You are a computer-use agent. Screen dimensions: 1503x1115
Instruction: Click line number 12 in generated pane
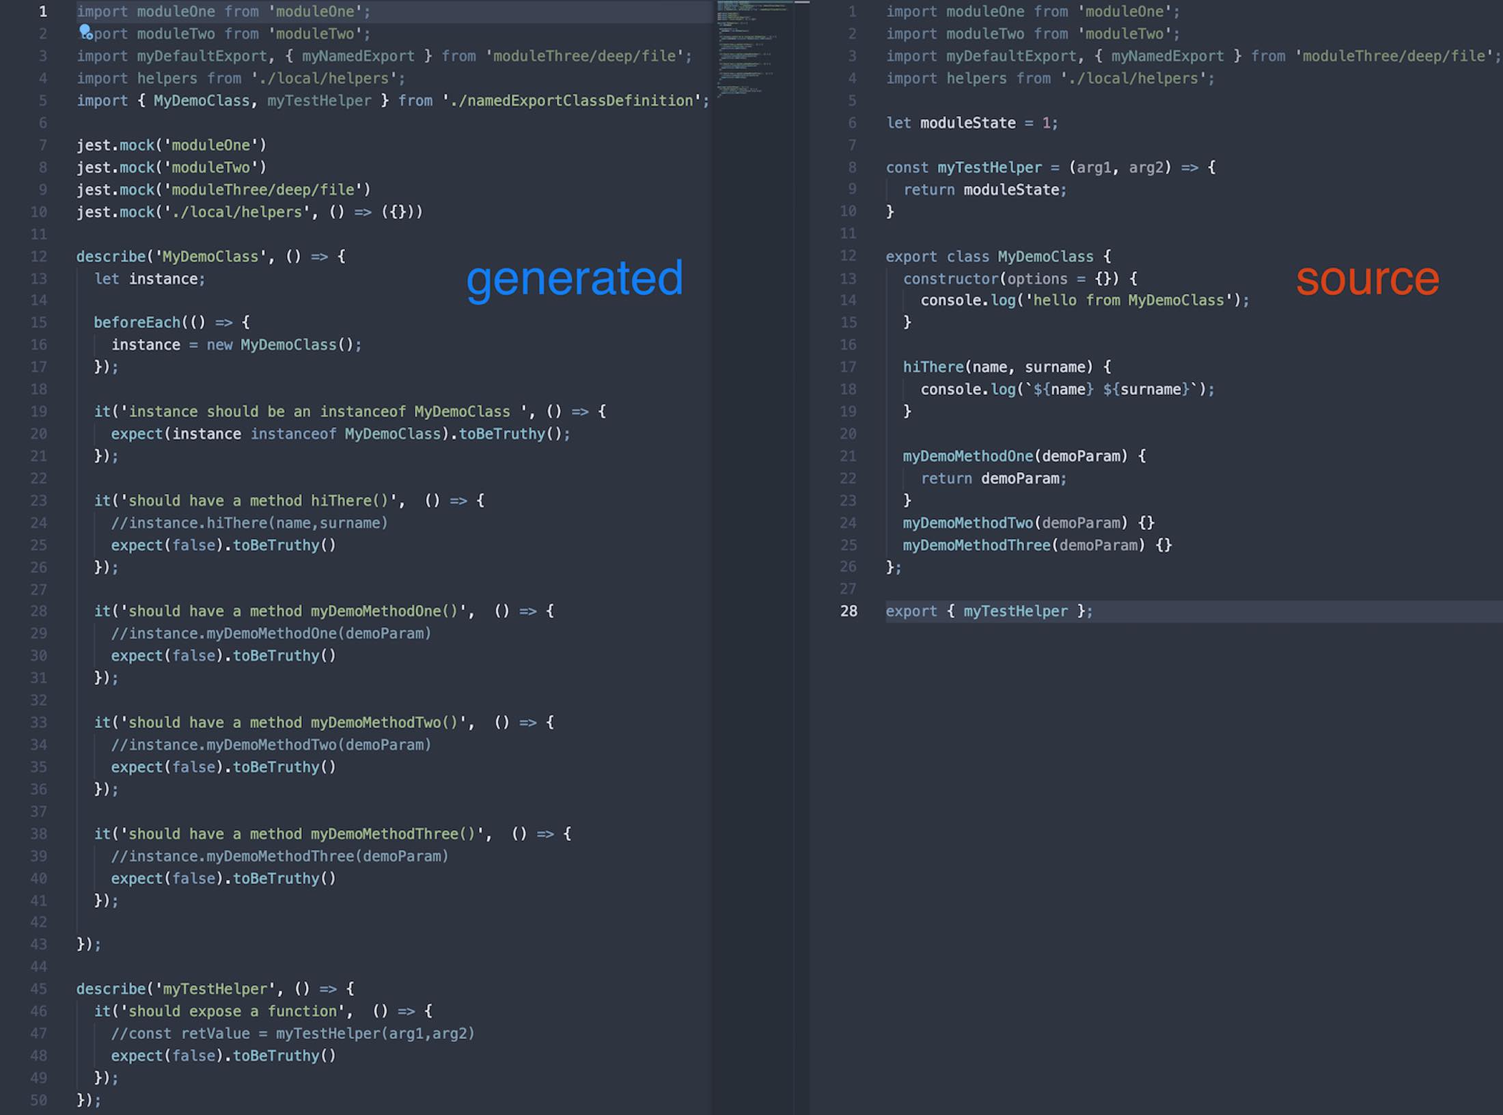point(39,256)
